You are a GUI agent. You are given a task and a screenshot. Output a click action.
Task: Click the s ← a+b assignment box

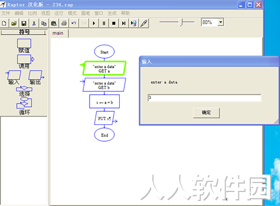click(104, 101)
